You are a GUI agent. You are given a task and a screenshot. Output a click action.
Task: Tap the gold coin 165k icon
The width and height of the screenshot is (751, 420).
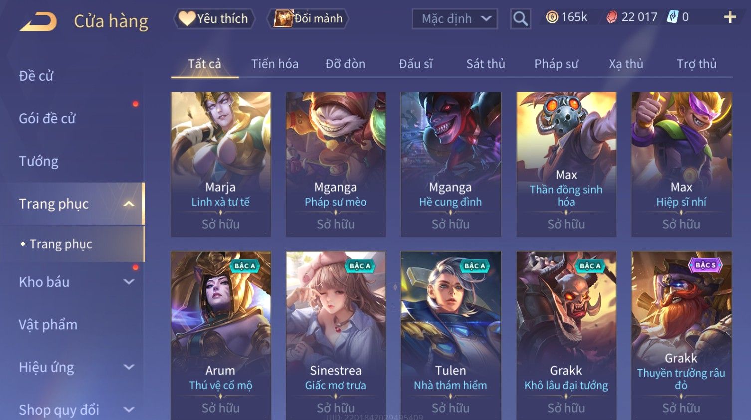pyautogui.click(x=552, y=17)
